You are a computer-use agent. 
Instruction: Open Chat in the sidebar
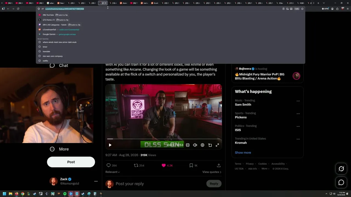click(x=59, y=65)
